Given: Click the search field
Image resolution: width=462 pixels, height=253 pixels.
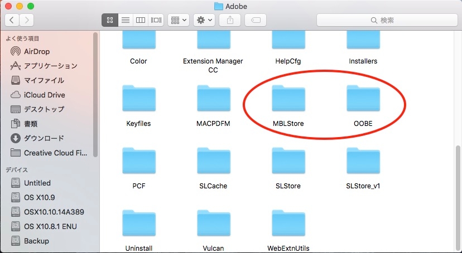Looking at the screenshot, I should click(x=387, y=20).
